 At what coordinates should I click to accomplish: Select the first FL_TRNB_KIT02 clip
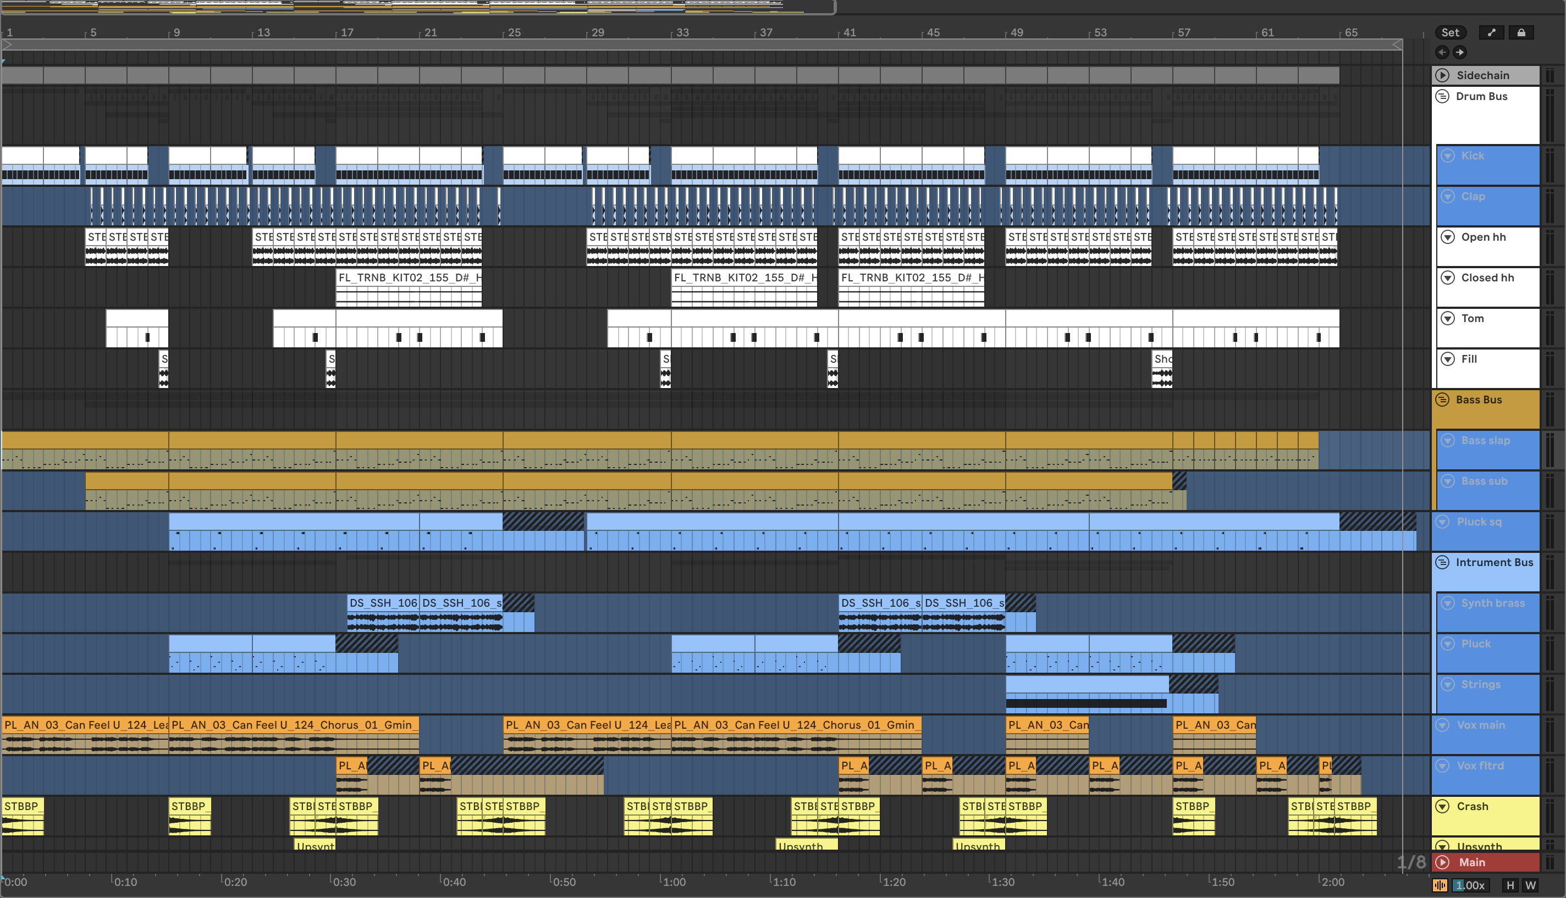tap(409, 278)
